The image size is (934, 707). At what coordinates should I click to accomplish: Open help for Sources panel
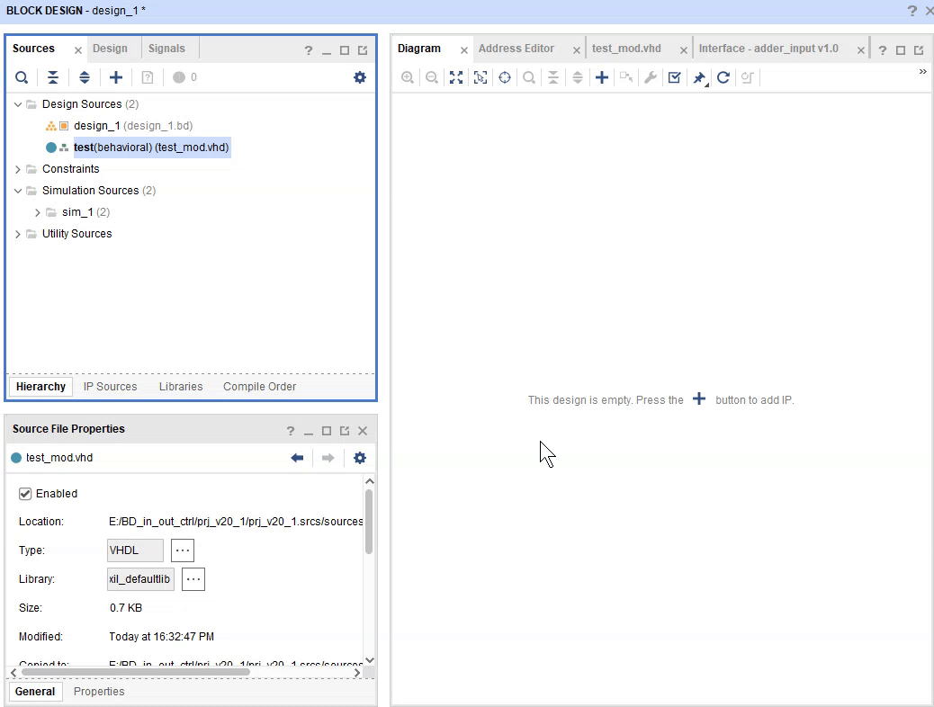[308, 50]
